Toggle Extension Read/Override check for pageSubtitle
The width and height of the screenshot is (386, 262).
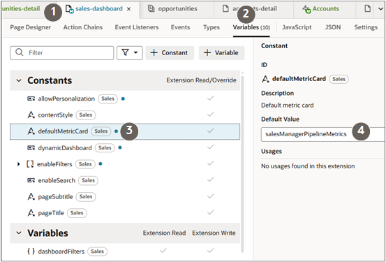(x=210, y=196)
